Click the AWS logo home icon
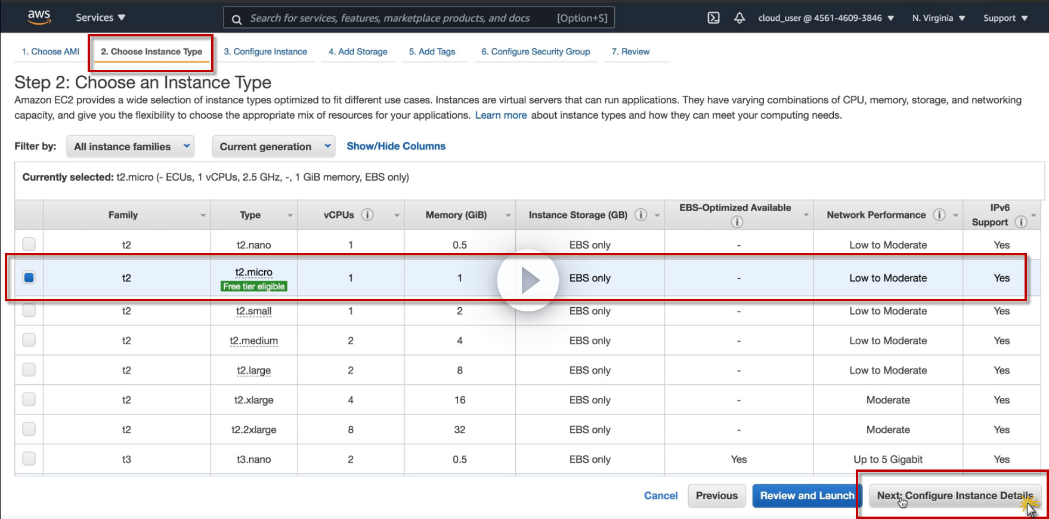The image size is (1049, 519). click(x=39, y=17)
